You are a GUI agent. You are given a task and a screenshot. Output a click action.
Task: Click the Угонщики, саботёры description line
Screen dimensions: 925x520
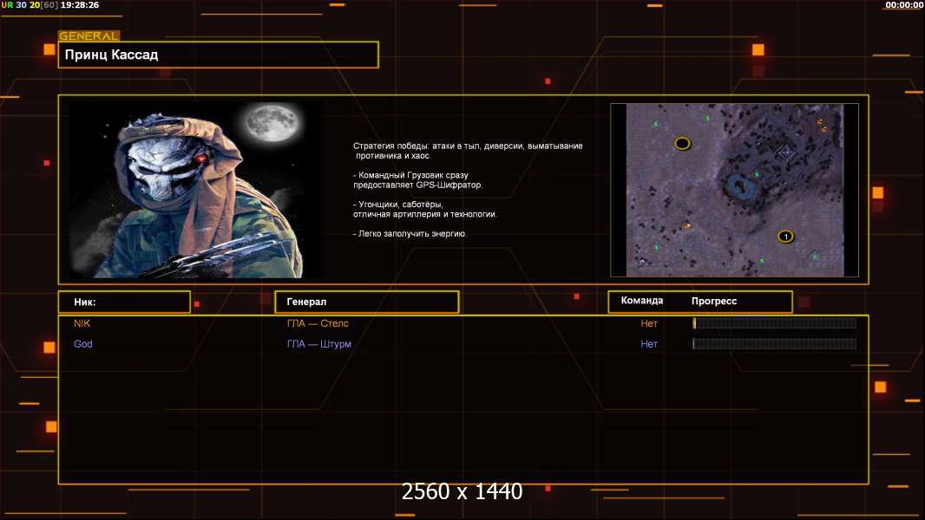click(424, 209)
